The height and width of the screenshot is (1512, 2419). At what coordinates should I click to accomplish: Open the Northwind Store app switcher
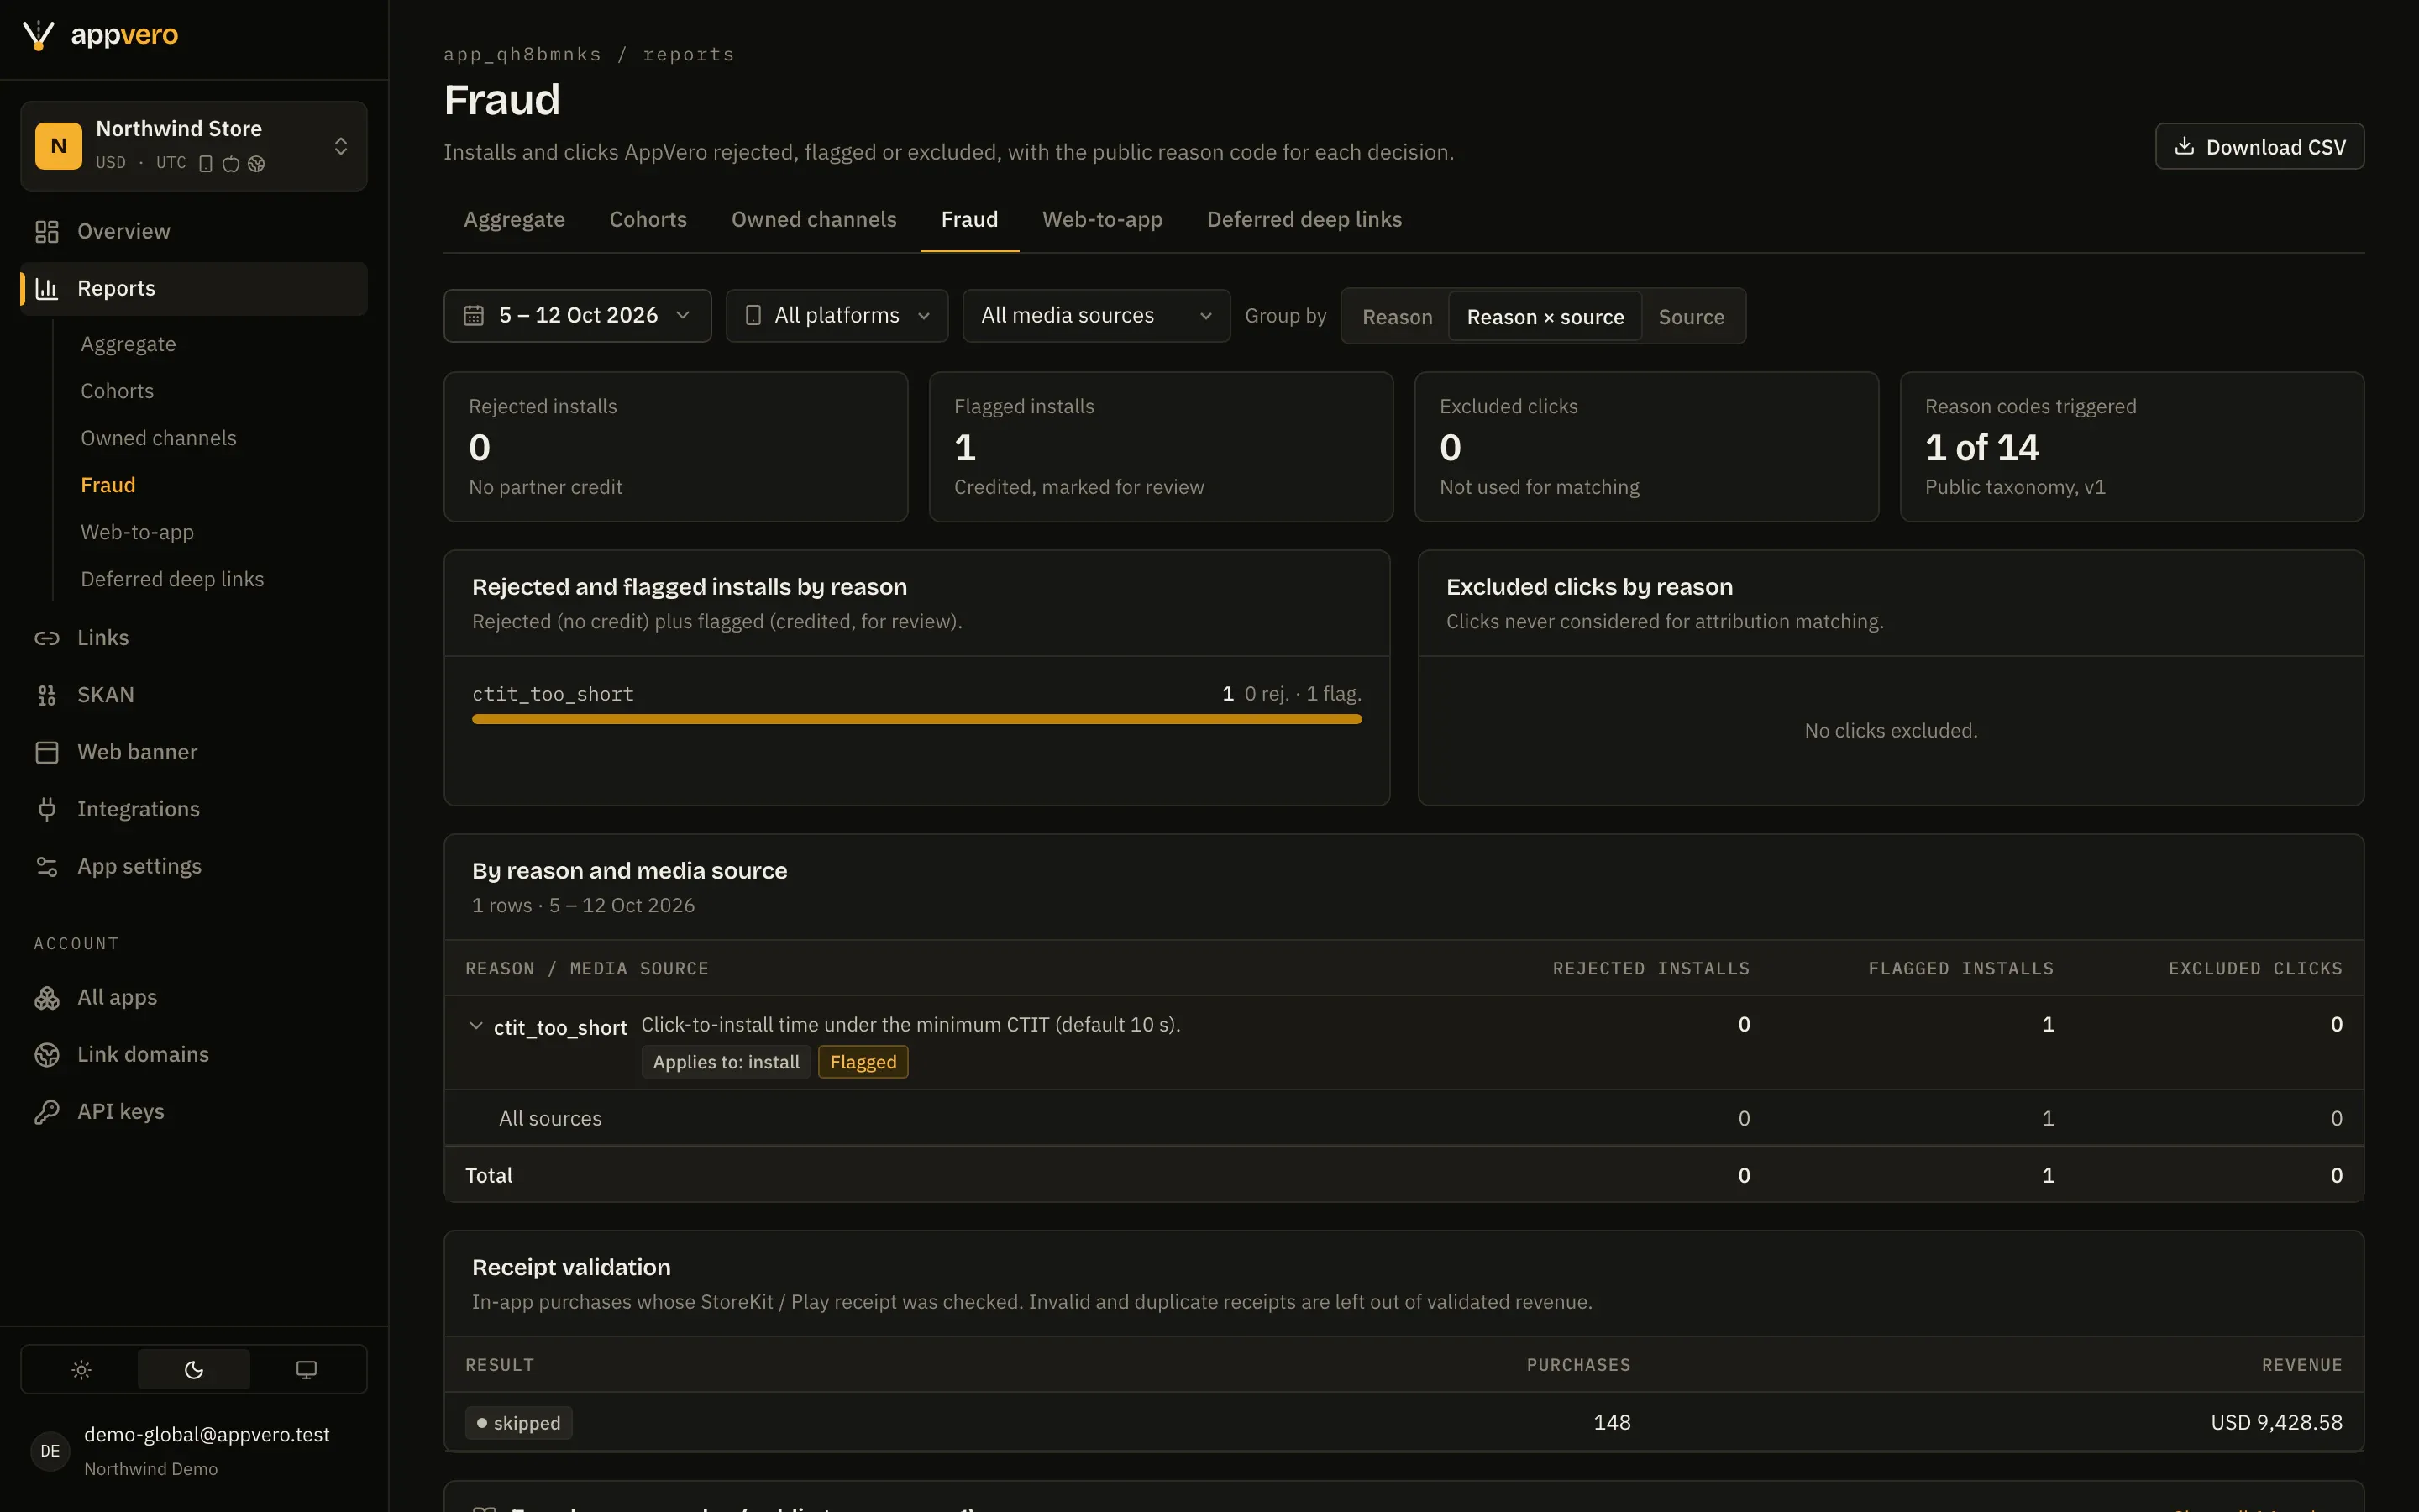[x=194, y=146]
